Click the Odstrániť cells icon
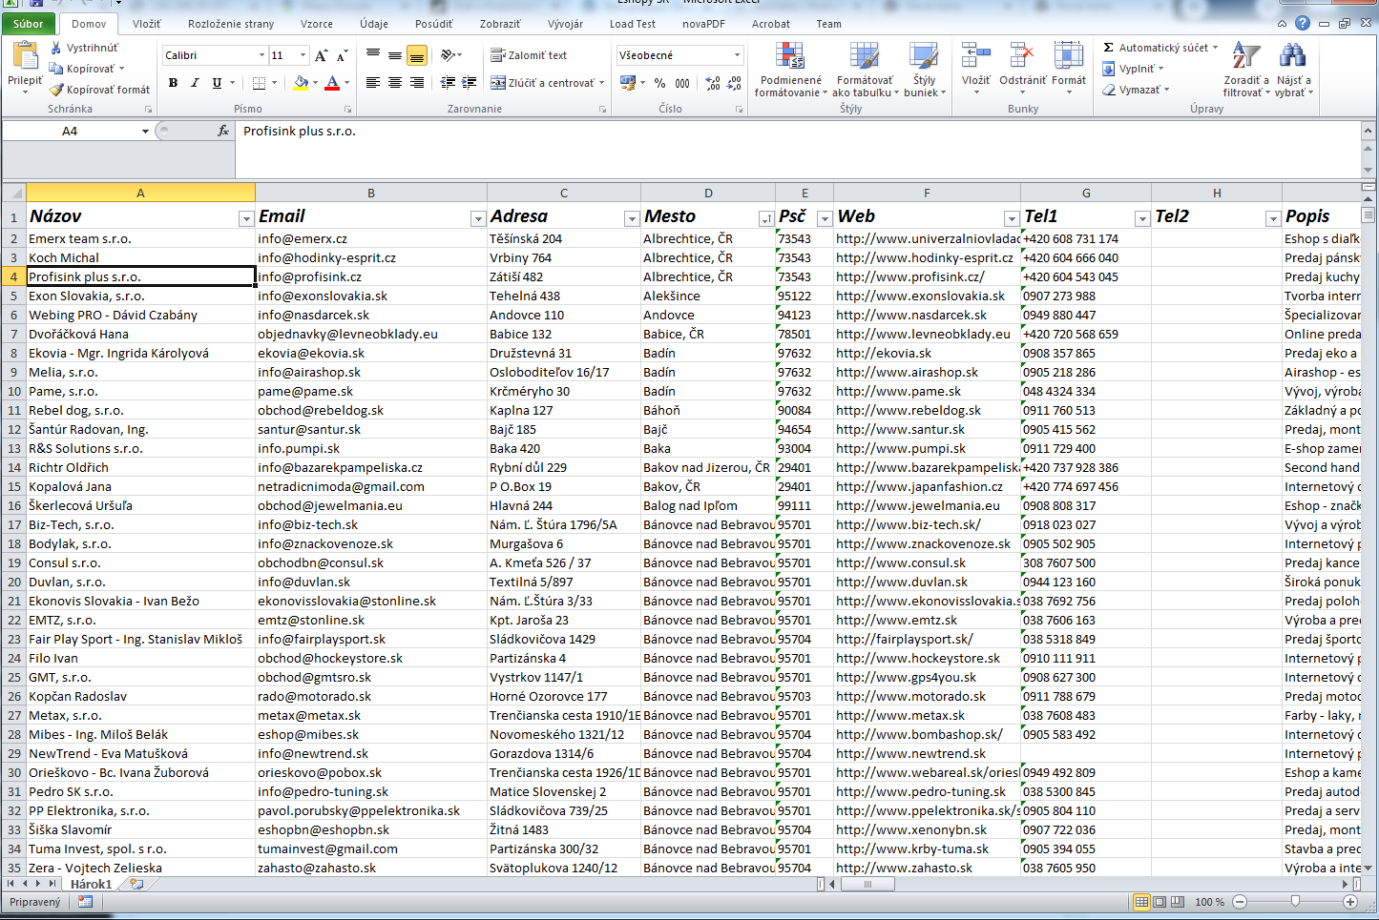The image size is (1379, 920). (x=1022, y=57)
